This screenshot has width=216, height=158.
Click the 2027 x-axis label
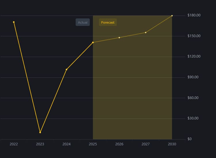[146, 144]
